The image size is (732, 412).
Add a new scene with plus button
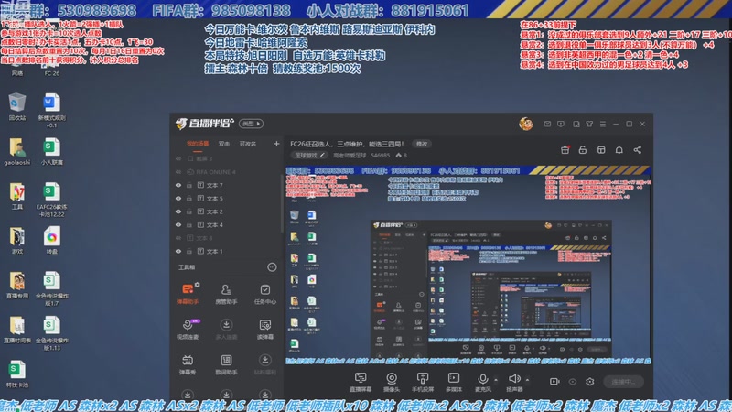tap(276, 144)
